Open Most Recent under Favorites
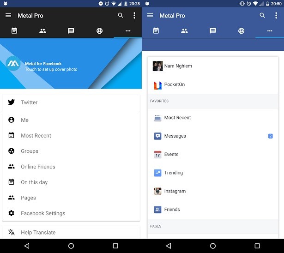Image resolution: width=284 pixels, height=253 pixels. pyautogui.click(x=213, y=118)
